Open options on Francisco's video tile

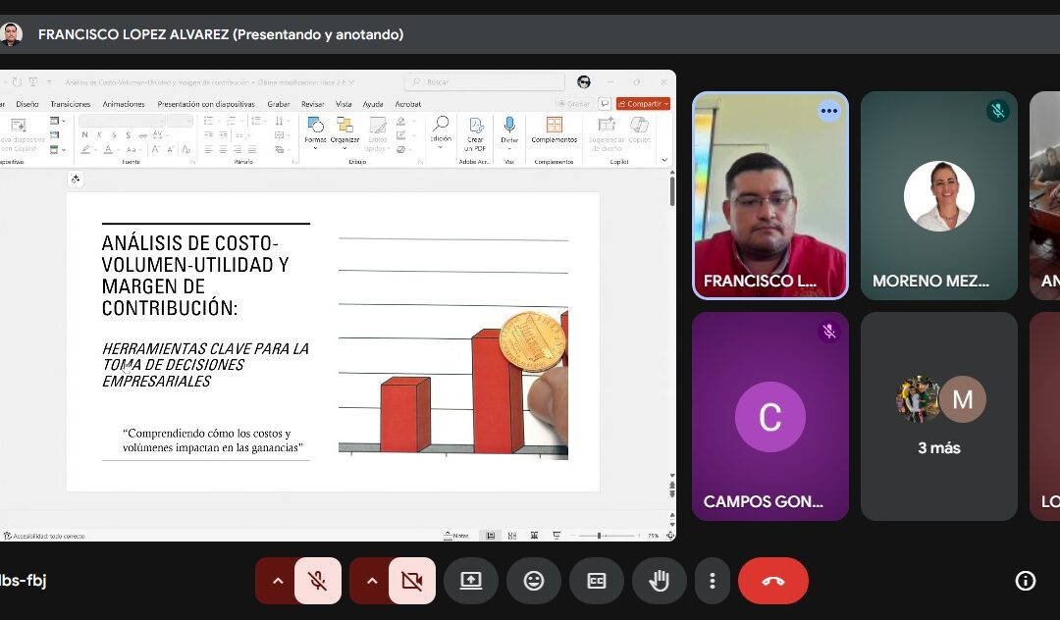point(829,111)
